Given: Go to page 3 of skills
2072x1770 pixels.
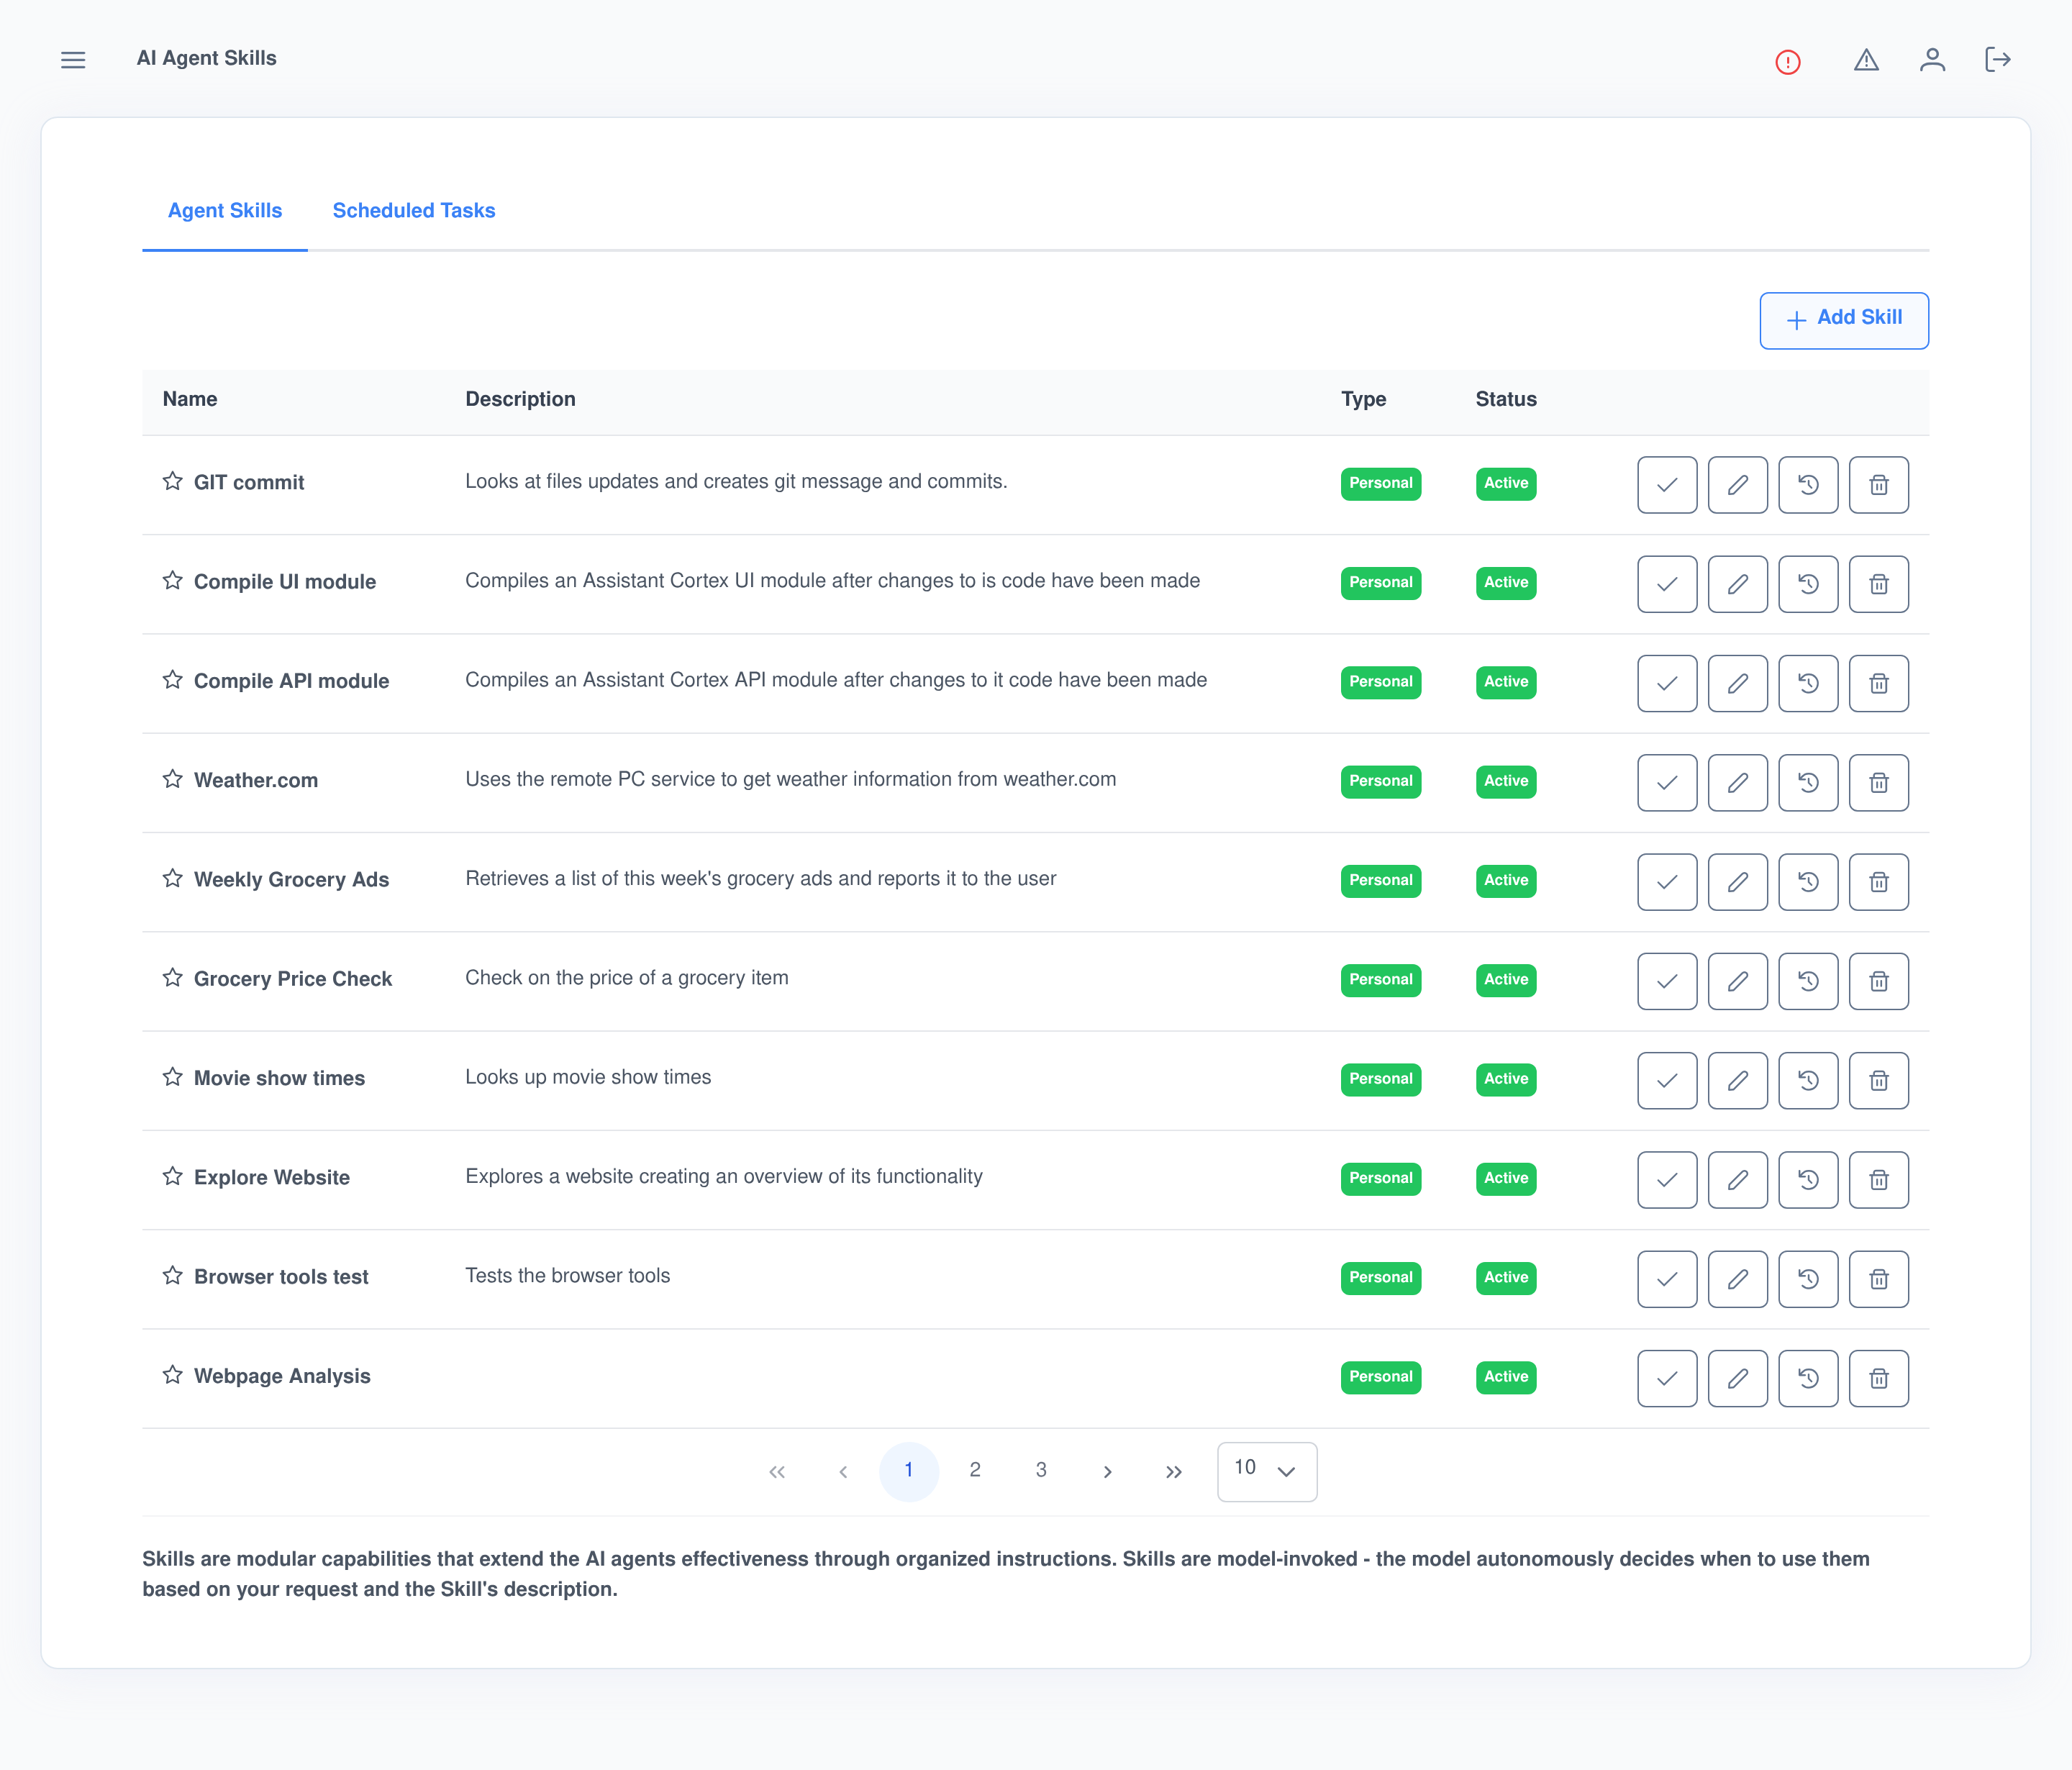Looking at the screenshot, I should tap(1041, 1471).
